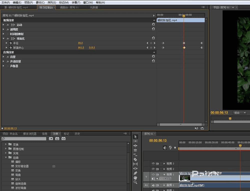Click the 半径 value 80.0
Viewport: 250px width, 191px height.
tap(80, 43)
